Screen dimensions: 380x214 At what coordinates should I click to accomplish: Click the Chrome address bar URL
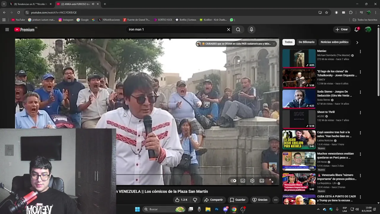pyautogui.click(x=54, y=12)
